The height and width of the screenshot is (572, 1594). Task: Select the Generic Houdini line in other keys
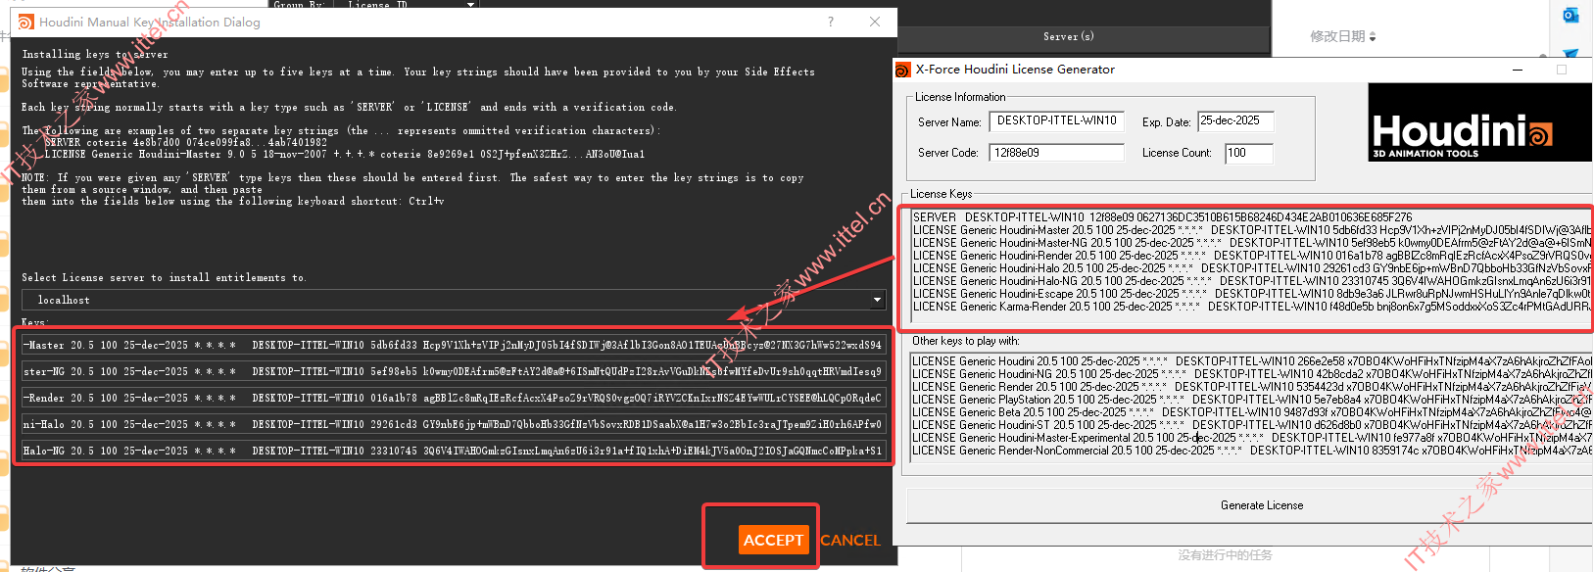click(x=1252, y=361)
